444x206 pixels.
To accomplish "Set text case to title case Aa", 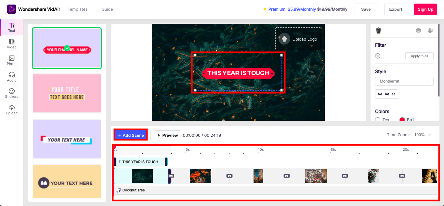I will click(x=387, y=94).
